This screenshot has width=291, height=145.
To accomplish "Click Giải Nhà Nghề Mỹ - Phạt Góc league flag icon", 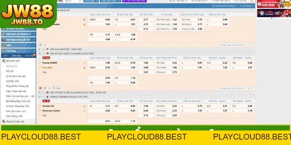I will tap(48, 49).
